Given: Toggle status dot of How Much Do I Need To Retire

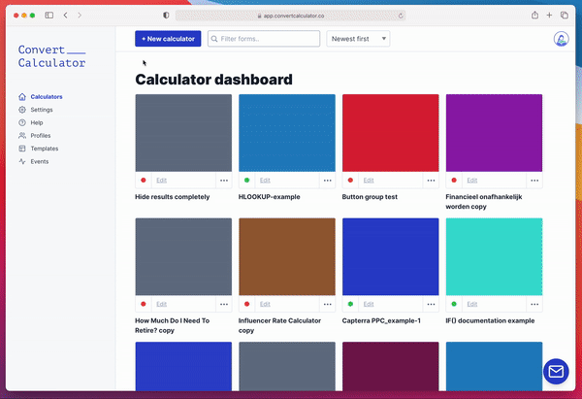Looking at the screenshot, I should click(x=144, y=304).
